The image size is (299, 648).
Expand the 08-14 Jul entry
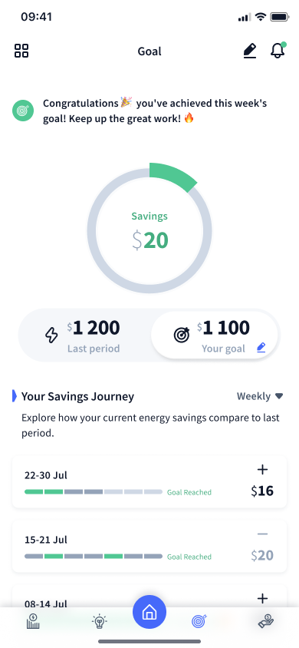click(262, 598)
